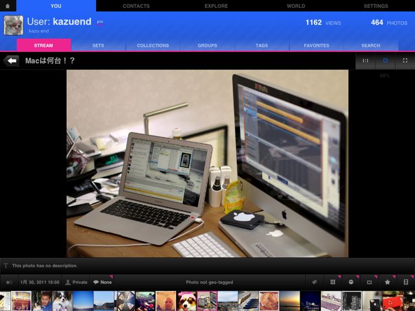Screen dimensions: 415x311
Task: Open the CONTACTS tab
Action: [x=136, y=6]
